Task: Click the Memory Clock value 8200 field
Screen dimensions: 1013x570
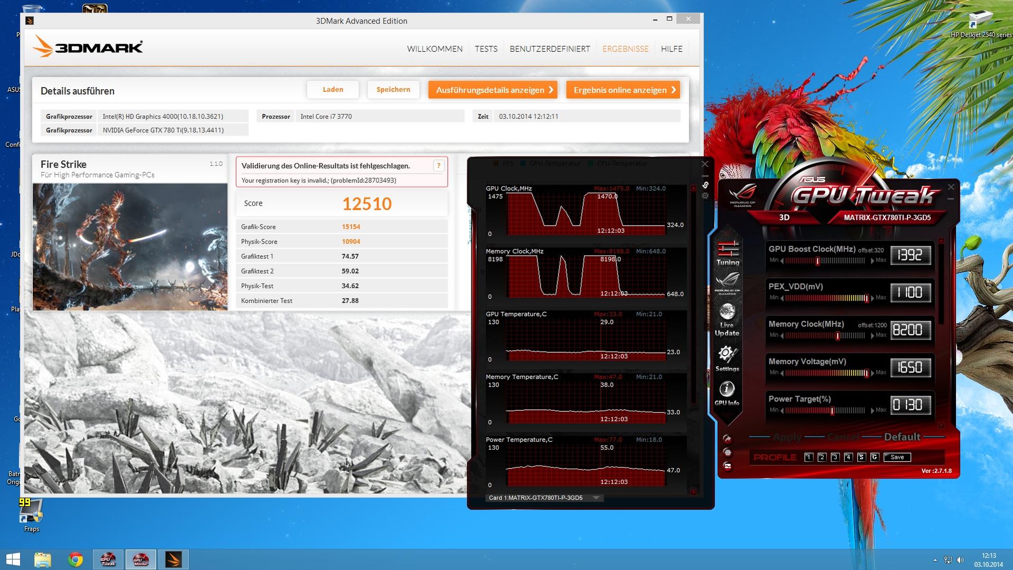Action: coord(910,330)
